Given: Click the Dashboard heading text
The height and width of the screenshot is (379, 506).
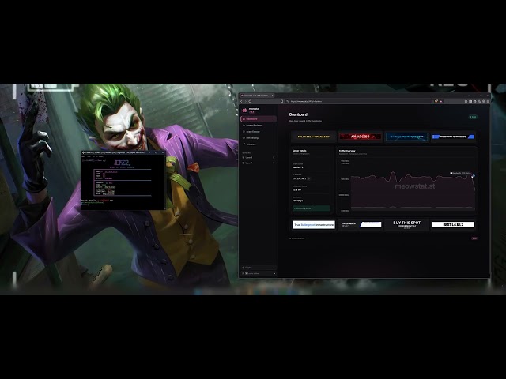Looking at the screenshot, I should 298,114.
